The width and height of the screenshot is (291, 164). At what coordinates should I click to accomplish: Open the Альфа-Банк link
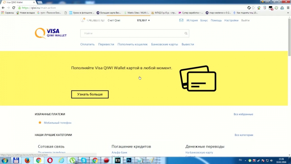[x=119, y=152]
